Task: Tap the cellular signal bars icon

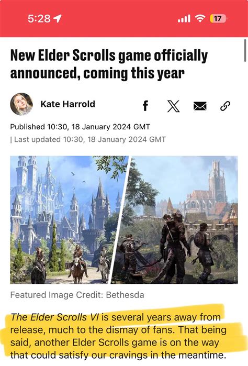Action: tap(184, 18)
